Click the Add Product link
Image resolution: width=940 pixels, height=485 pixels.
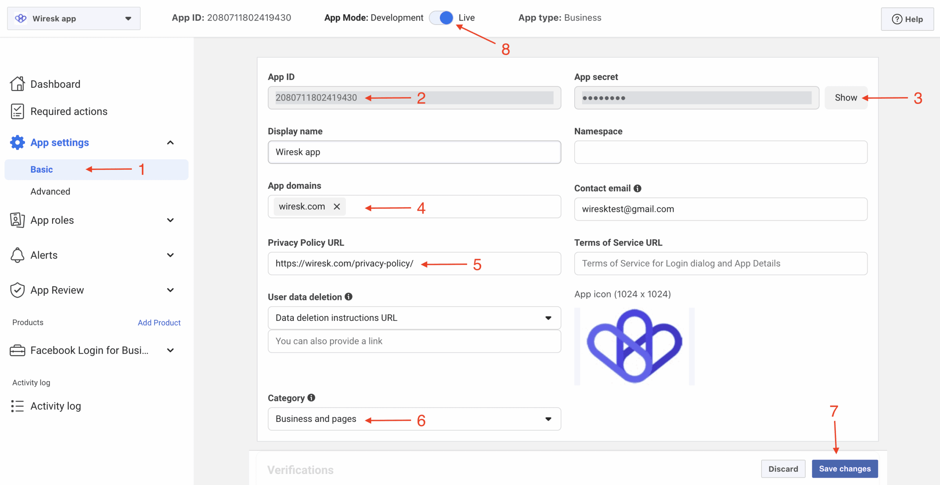pos(159,322)
